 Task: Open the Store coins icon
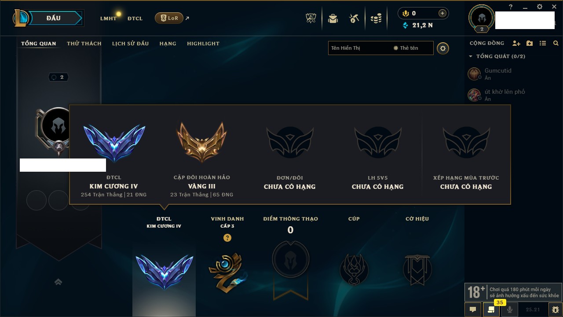(376, 18)
